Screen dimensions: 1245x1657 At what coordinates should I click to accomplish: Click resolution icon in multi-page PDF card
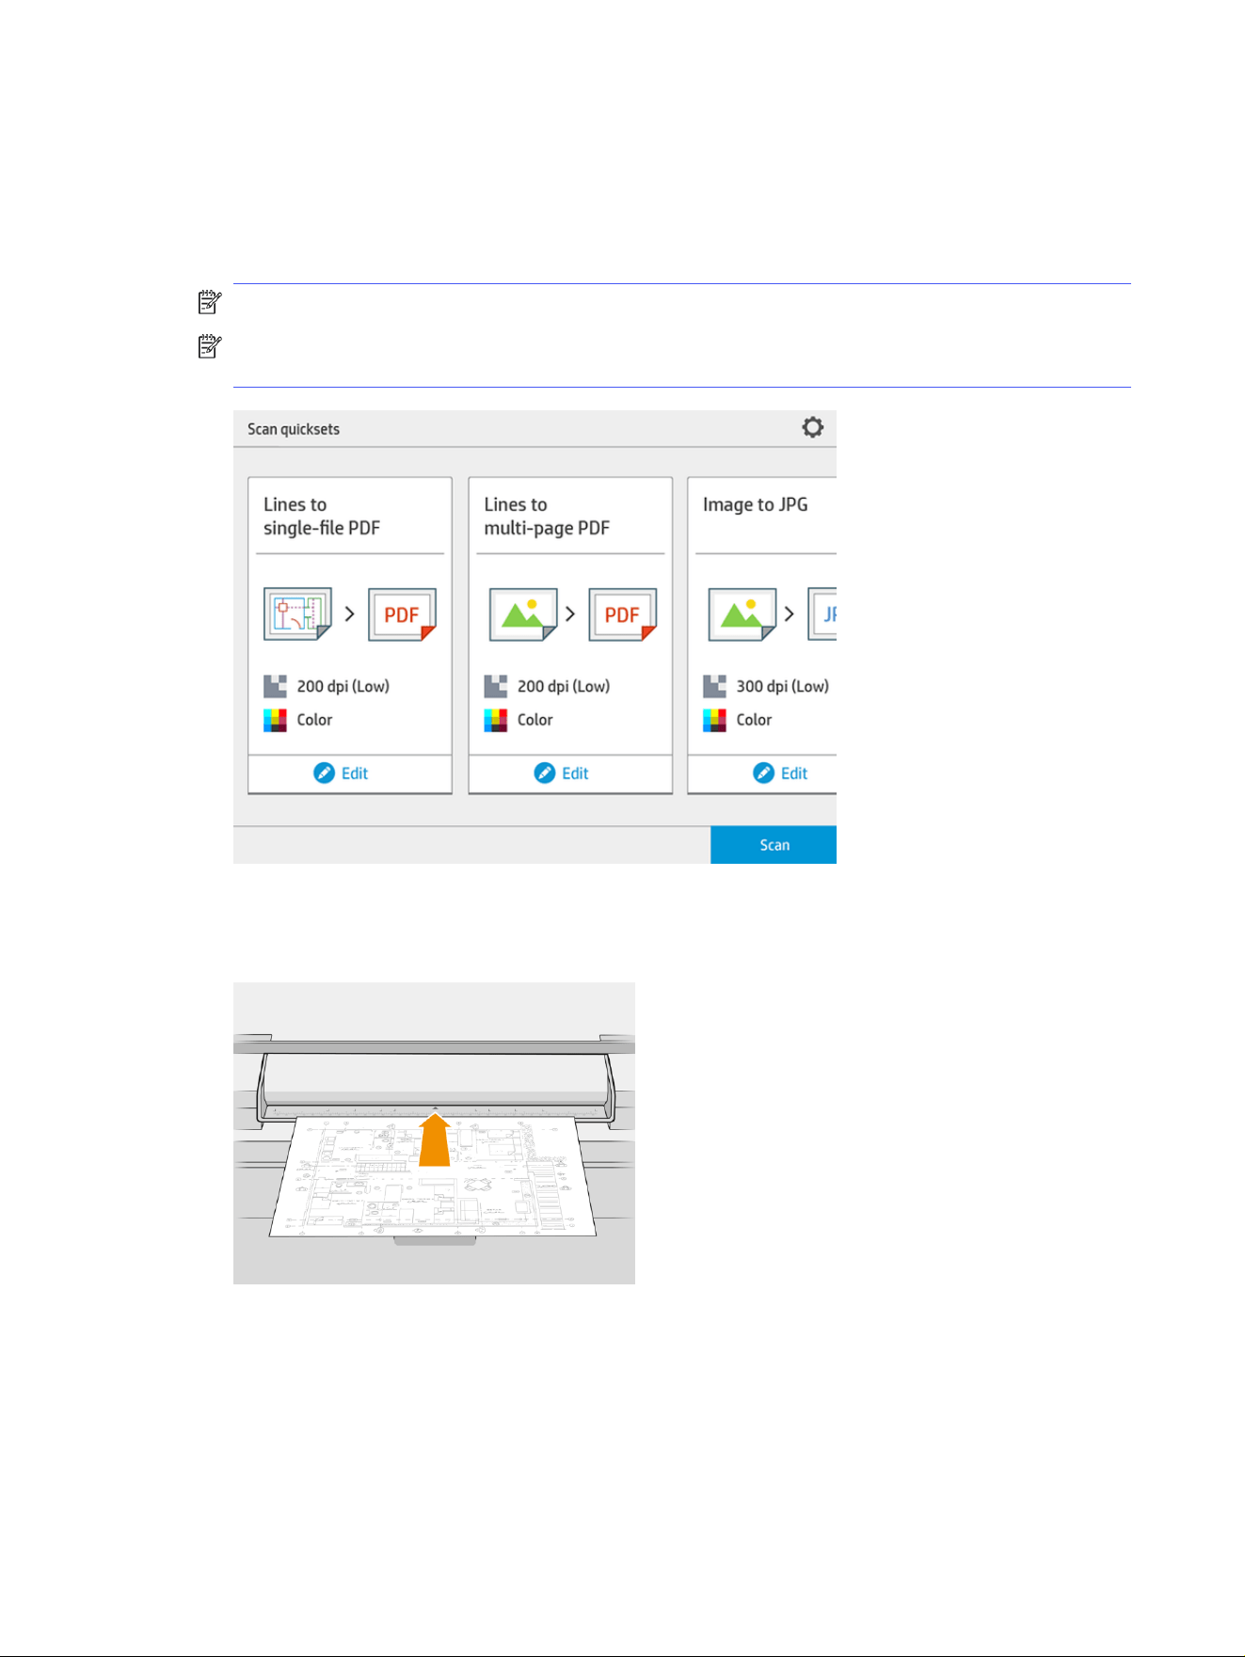(495, 686)
